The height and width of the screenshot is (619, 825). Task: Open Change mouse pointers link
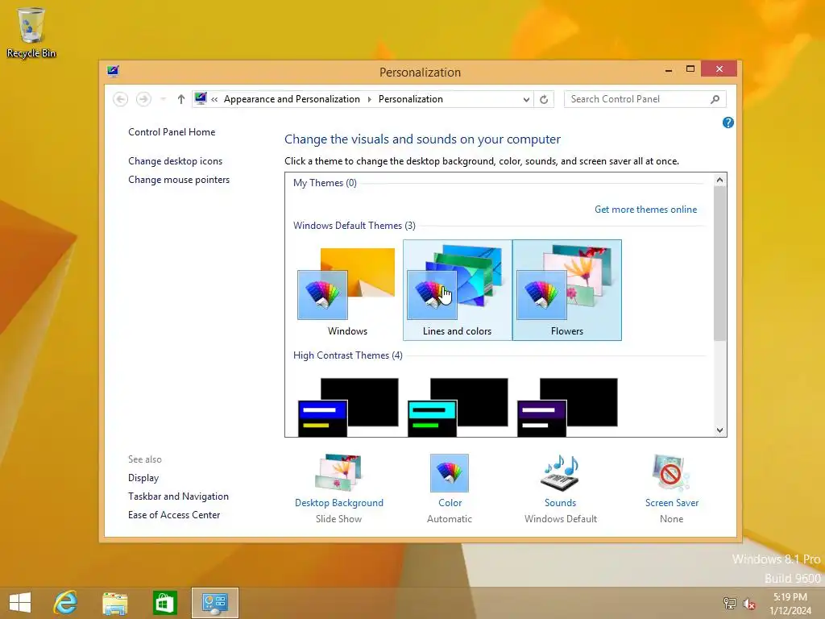tap(179, 180)
